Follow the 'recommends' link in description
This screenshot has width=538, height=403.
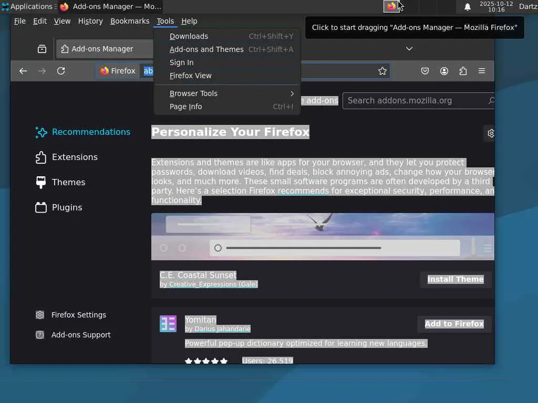point(303,191)
